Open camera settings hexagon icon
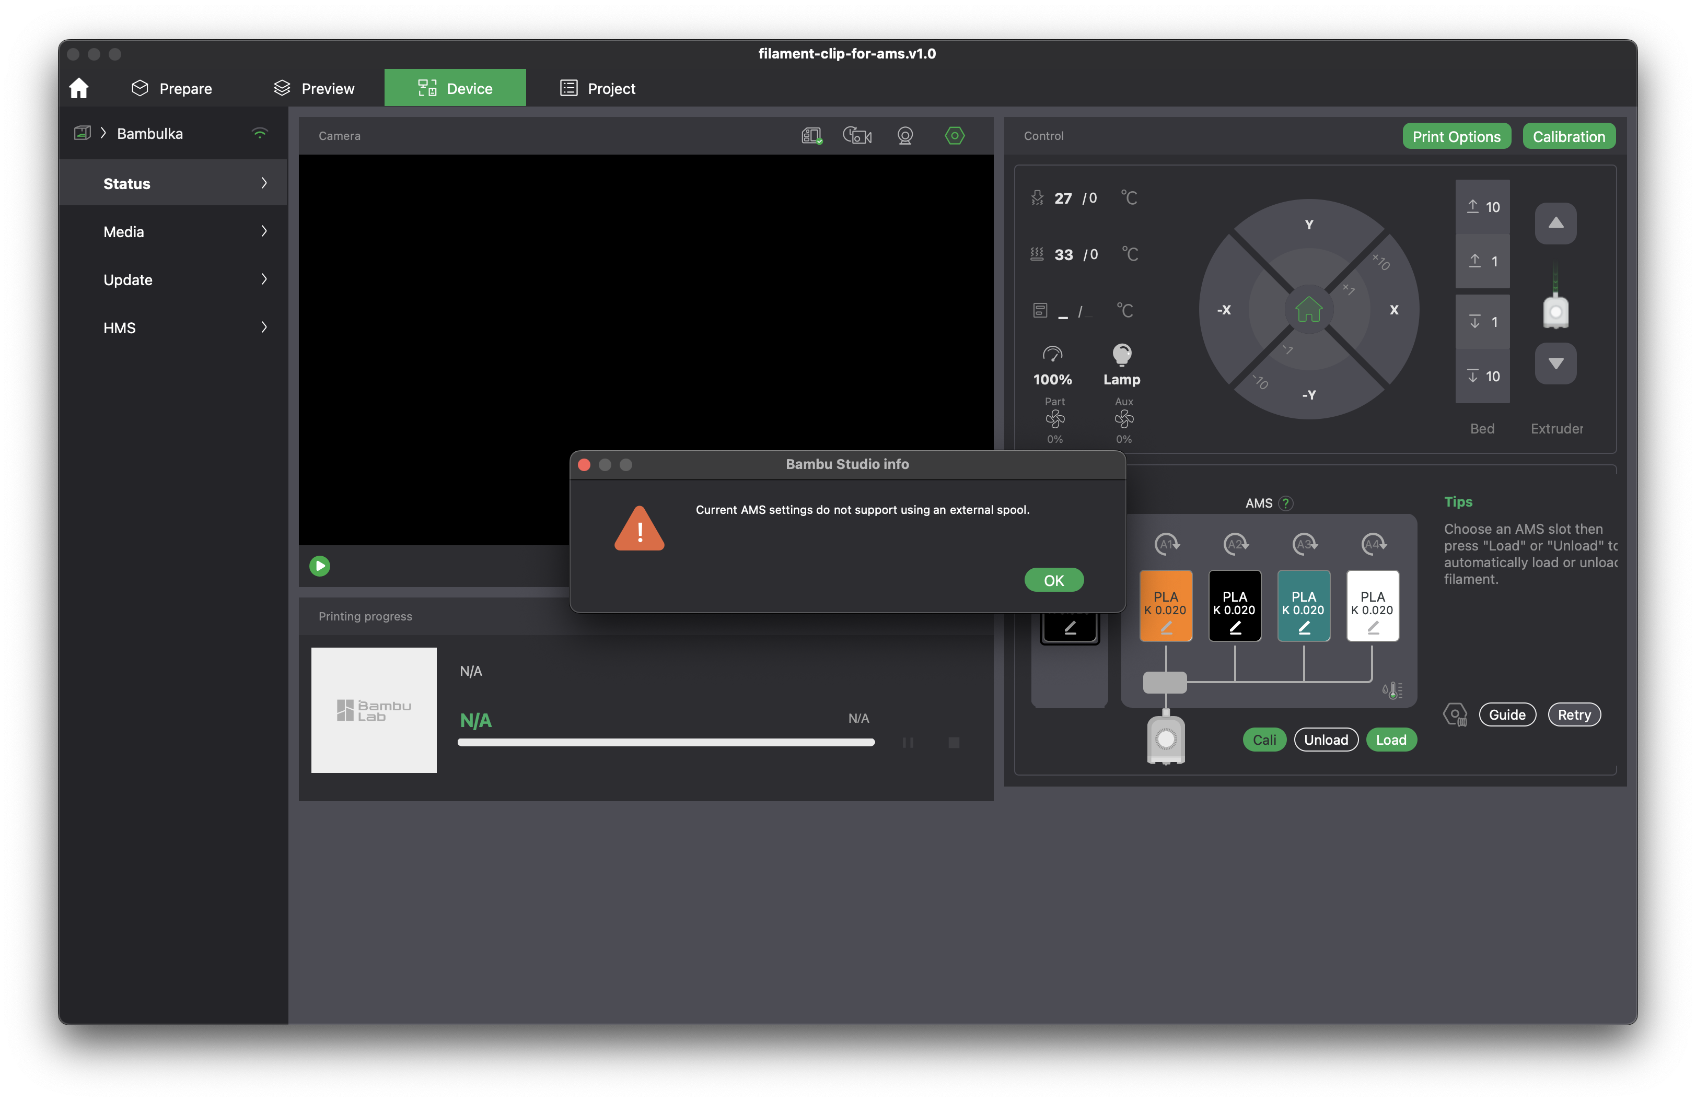The height and width of the screenshot is (1102, 1696). coord(954,135)
